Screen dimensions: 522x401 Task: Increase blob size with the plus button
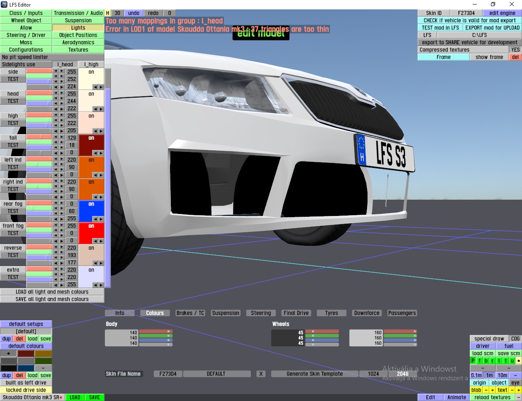pos(493,390)
